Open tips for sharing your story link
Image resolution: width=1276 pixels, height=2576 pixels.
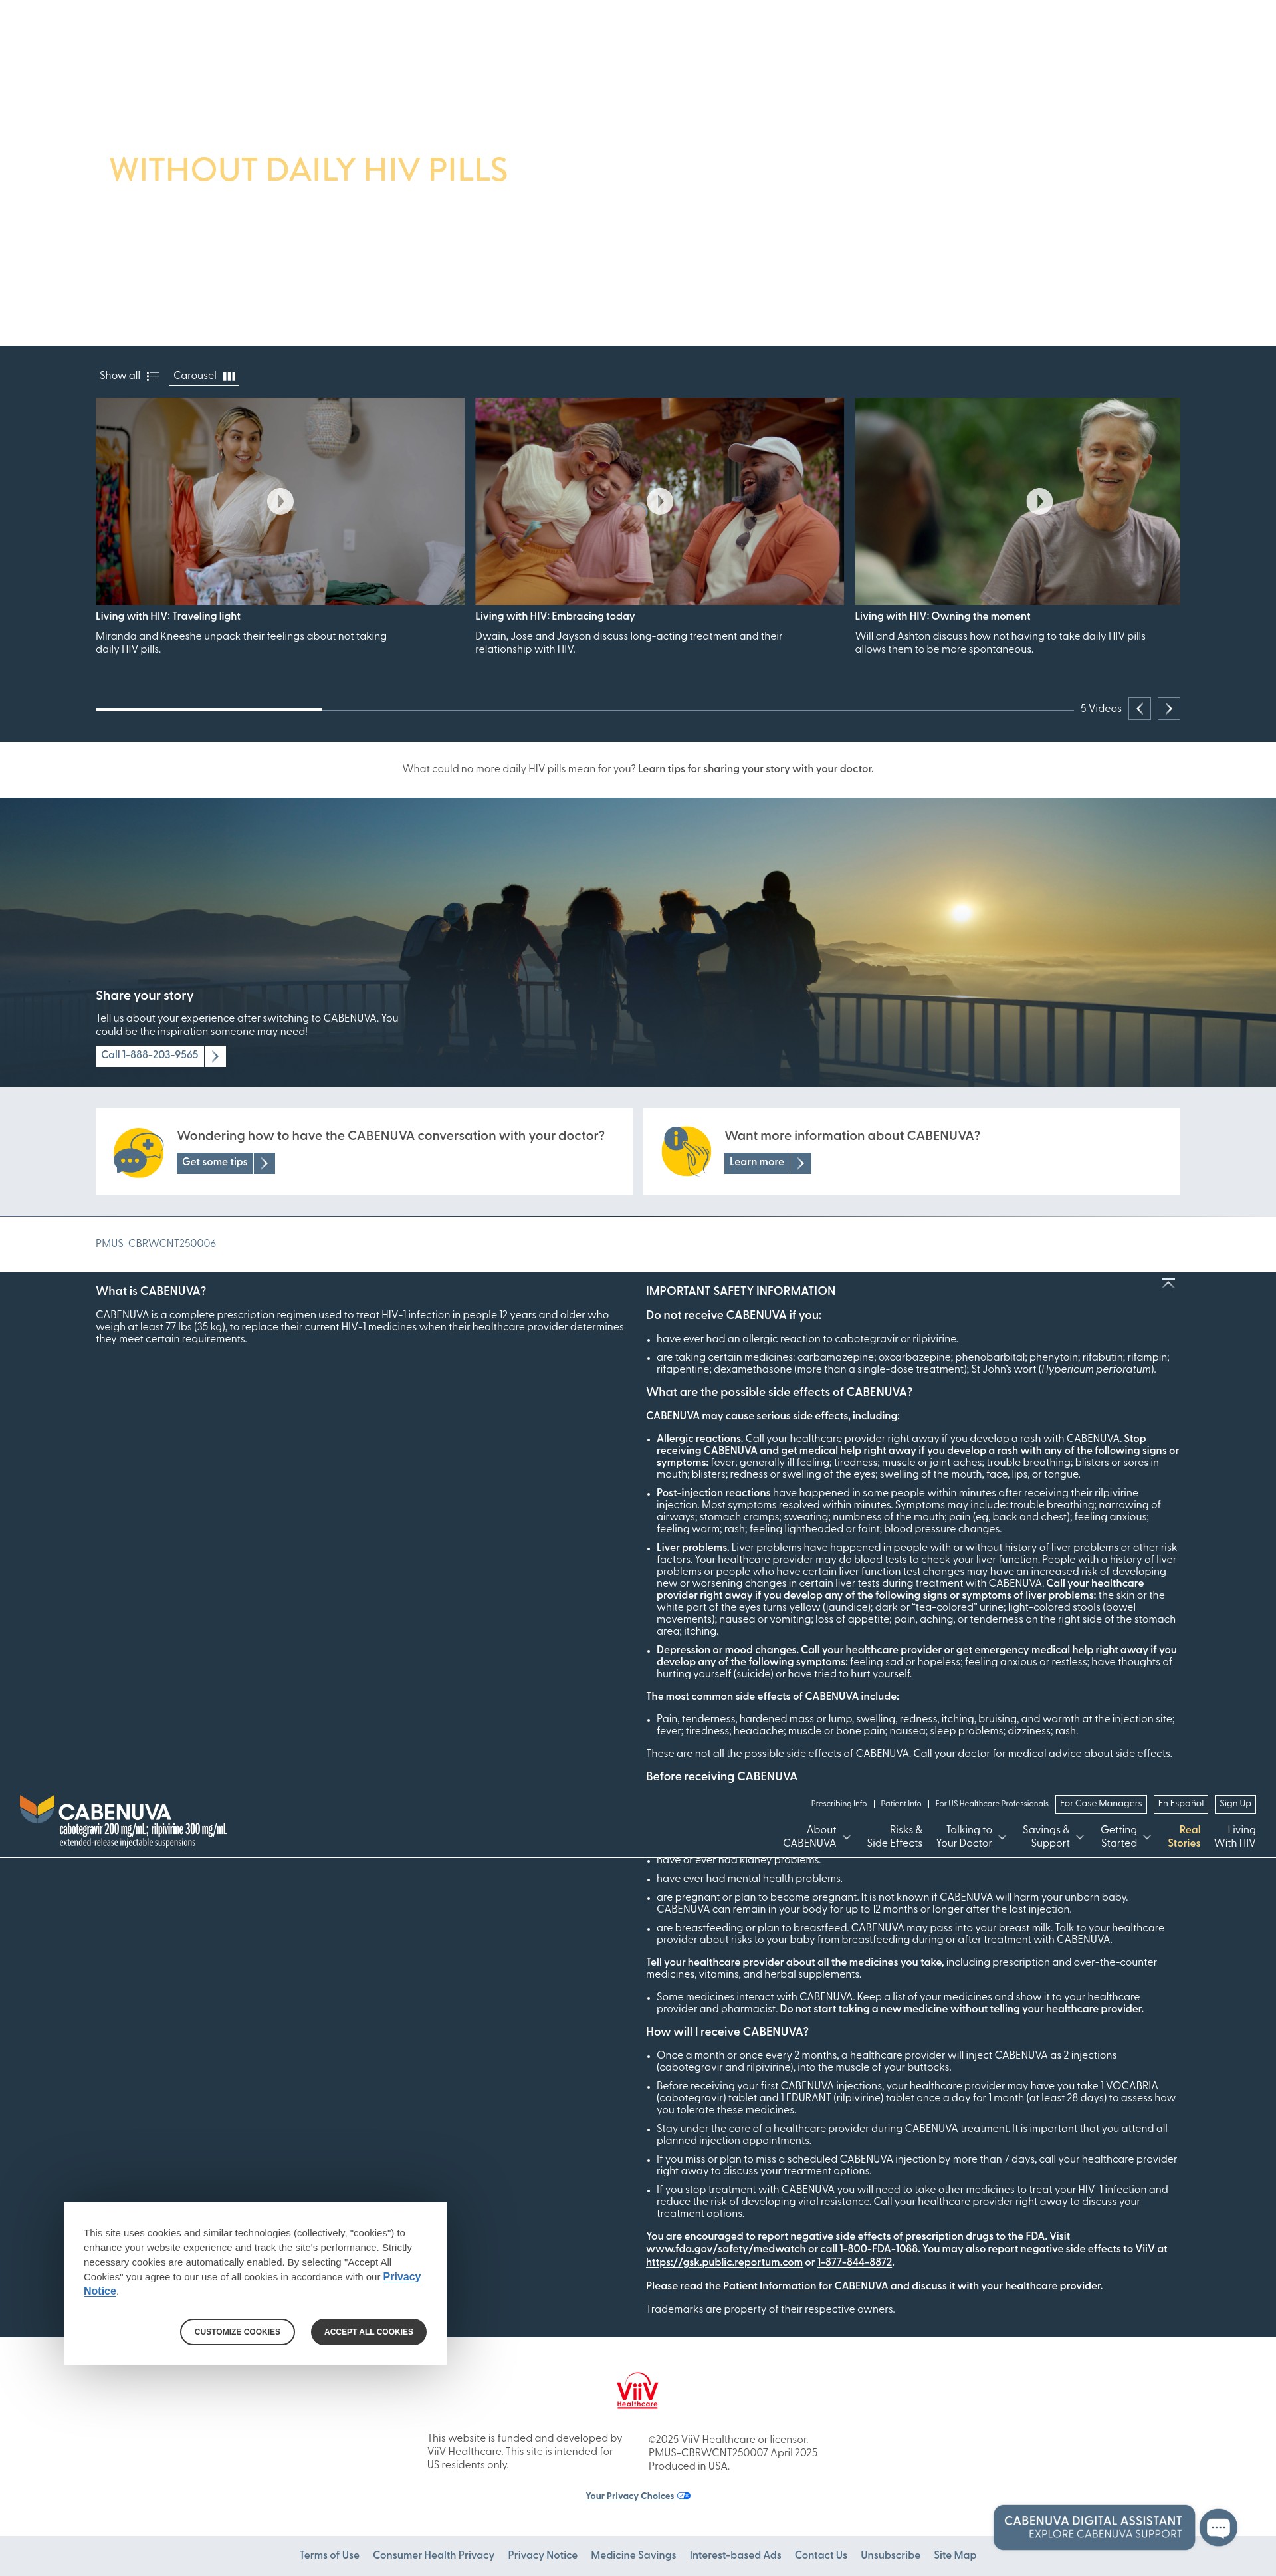(x=755, y=769)
